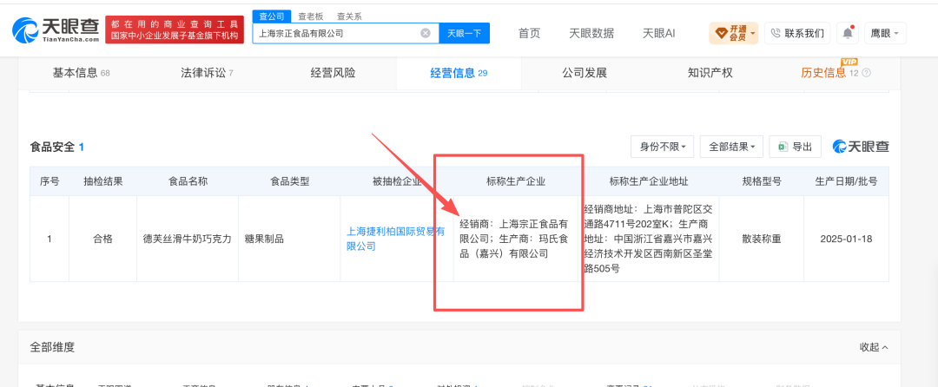
Task: Switch to the 法律诉讼 tab
Action: (207, 73)
